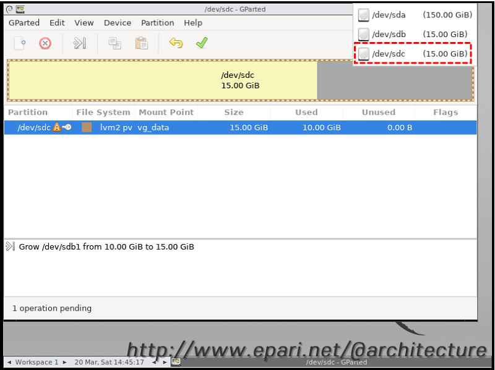Click the lvm2 pv color swatch
This screenshot has height=370, width=495.
pos(87,127)
